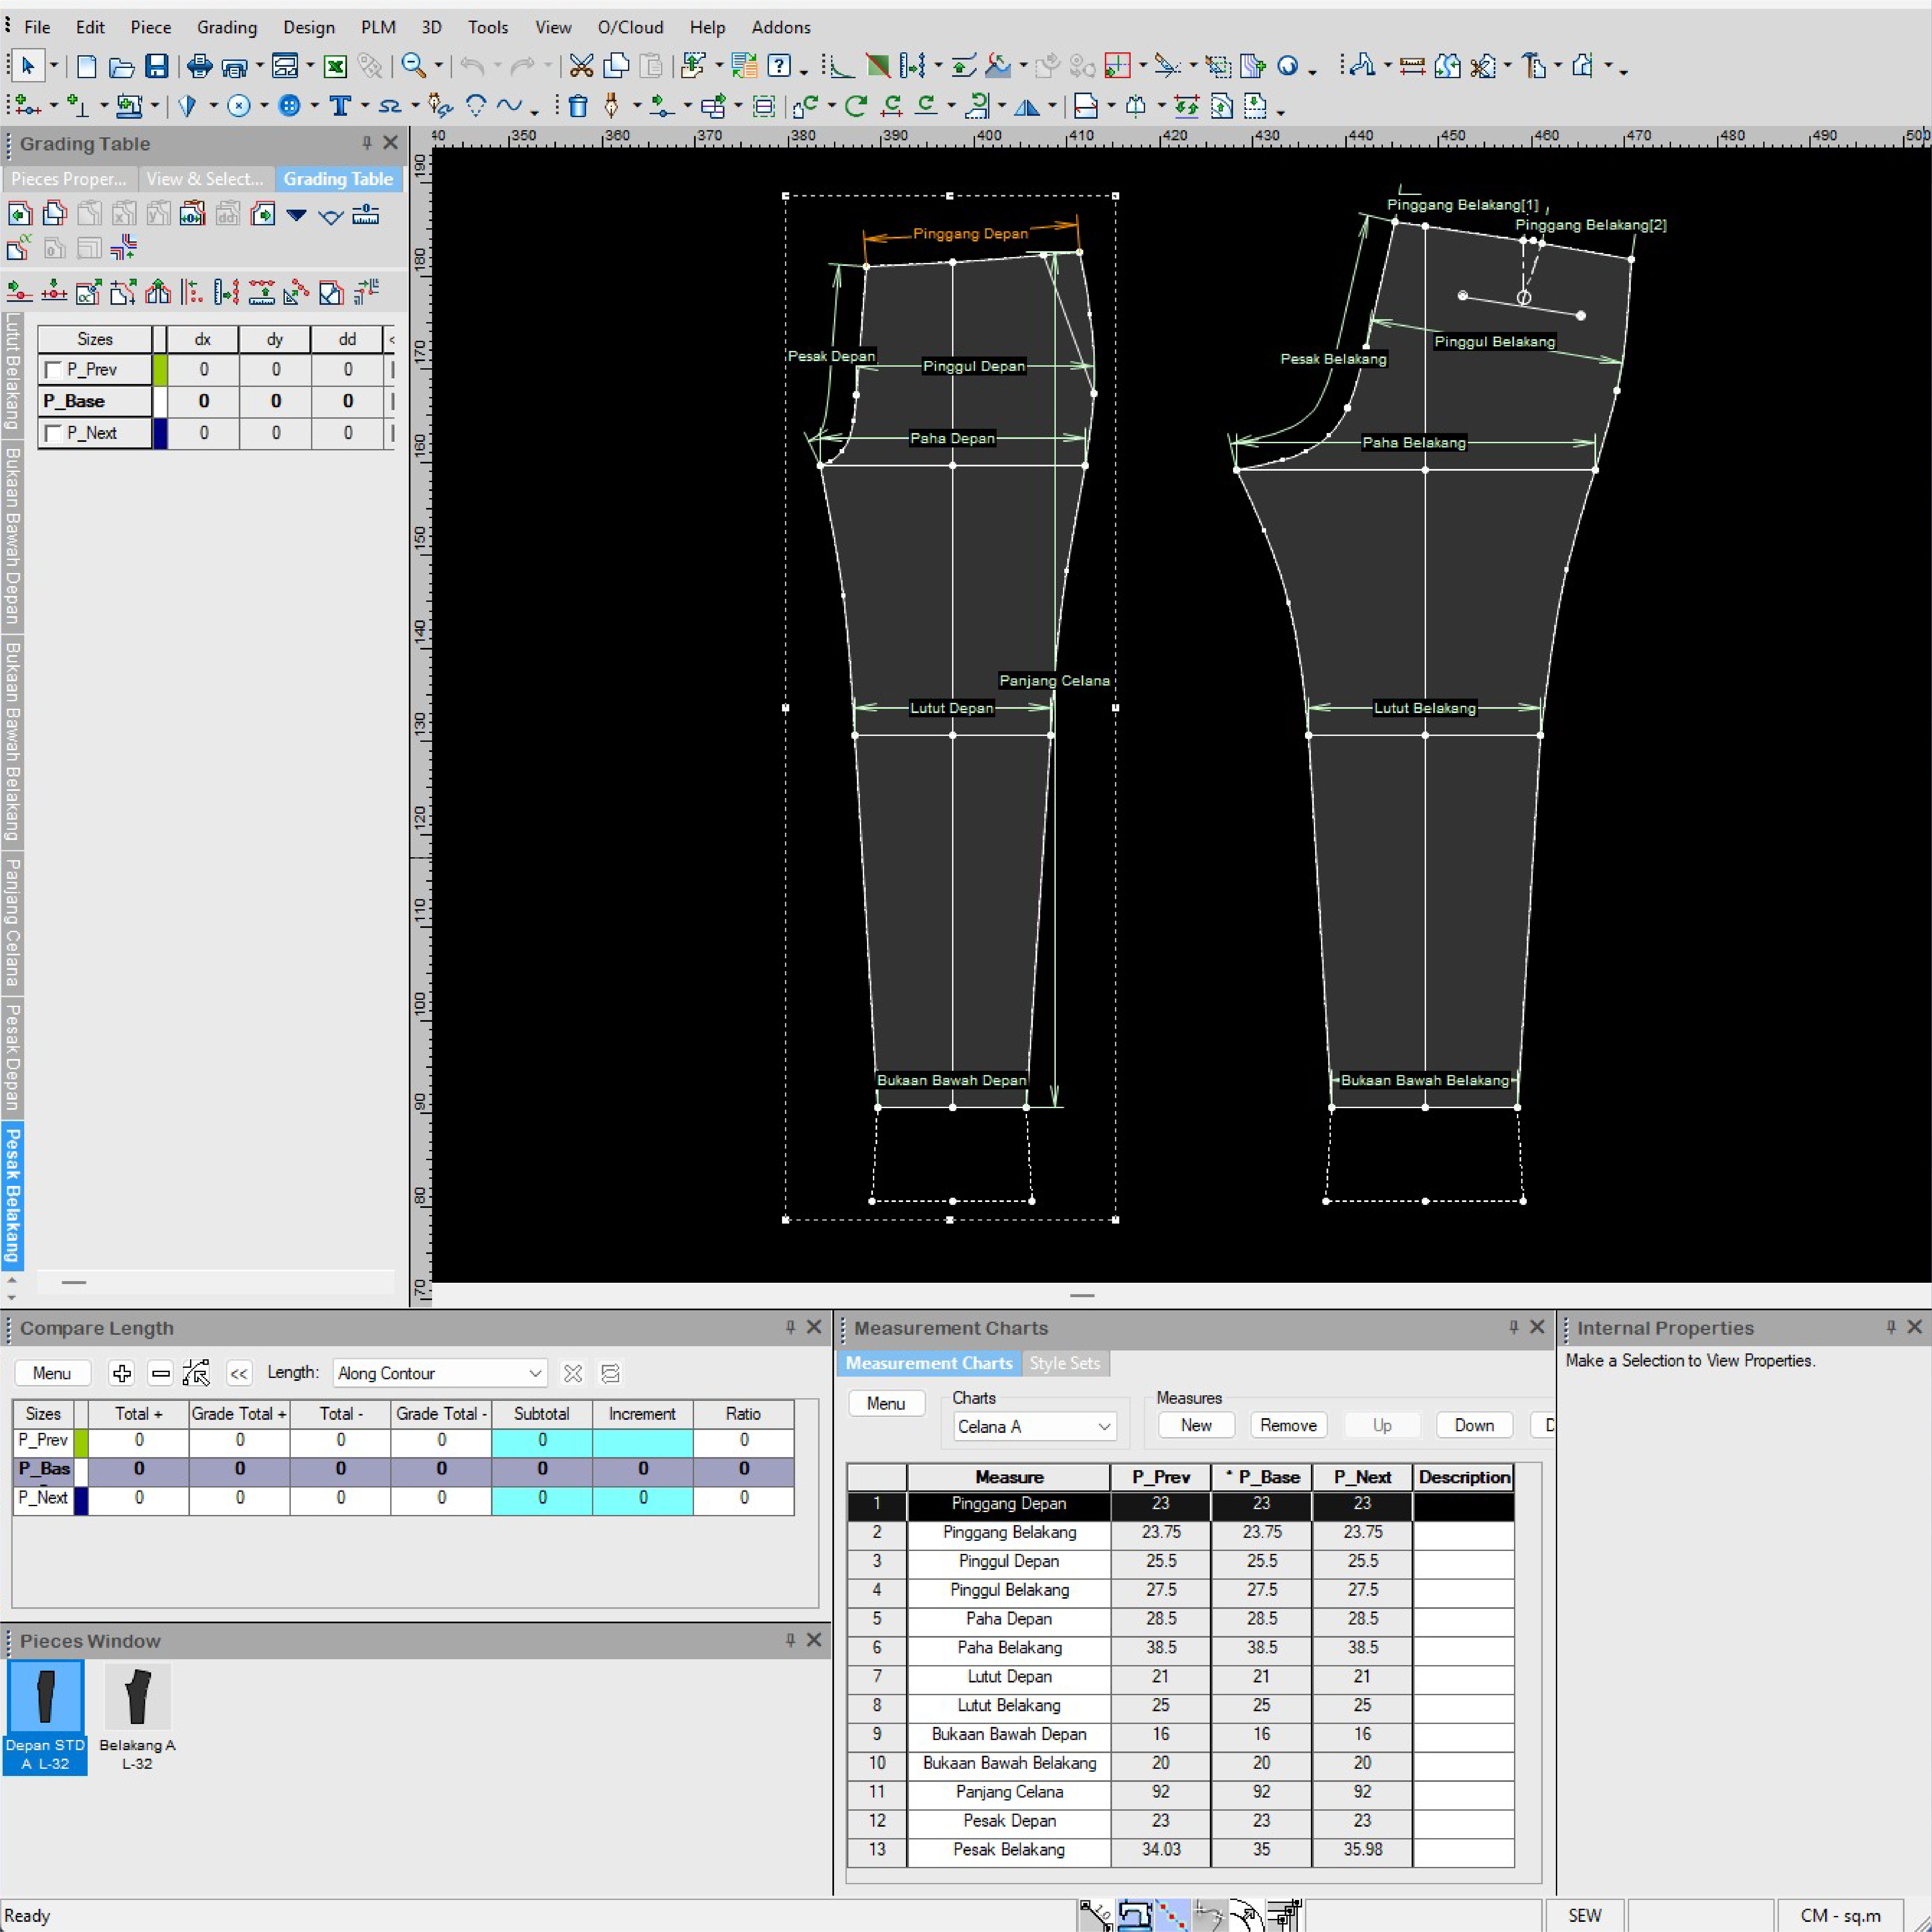Screen dimensions: 1932x1932
Task: Click the << collapse button in Compare Length
Action: pyautogui.click(x=239, y=1373)
